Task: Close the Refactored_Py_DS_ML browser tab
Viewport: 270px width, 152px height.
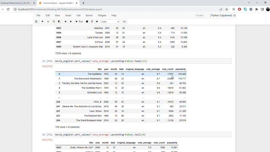Action: click(x=34, y=3)
